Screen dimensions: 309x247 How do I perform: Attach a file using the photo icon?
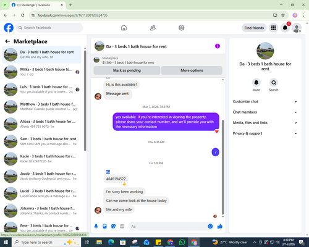pos(105,227)
